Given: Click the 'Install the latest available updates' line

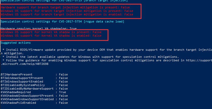Looking at the screenshot, I should [x=91, y=57].
